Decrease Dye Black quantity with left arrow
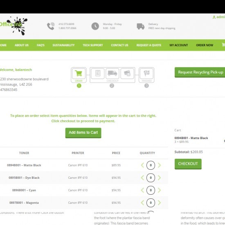Viewport: 225px width, 225px height. point(142,178)
